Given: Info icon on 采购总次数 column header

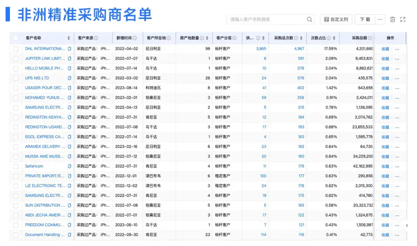Looking at the screenshot, I should [296, 38].
